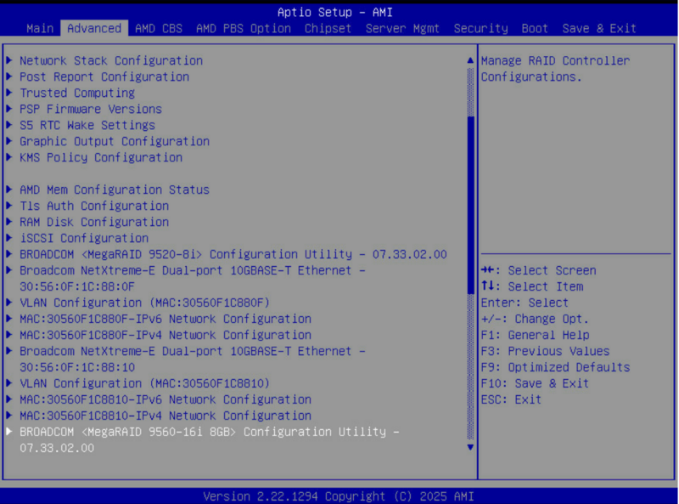Open MegaRAID 9560-16i 8GB Configuration Utility

pyautogui.click(x=209, y=439)
